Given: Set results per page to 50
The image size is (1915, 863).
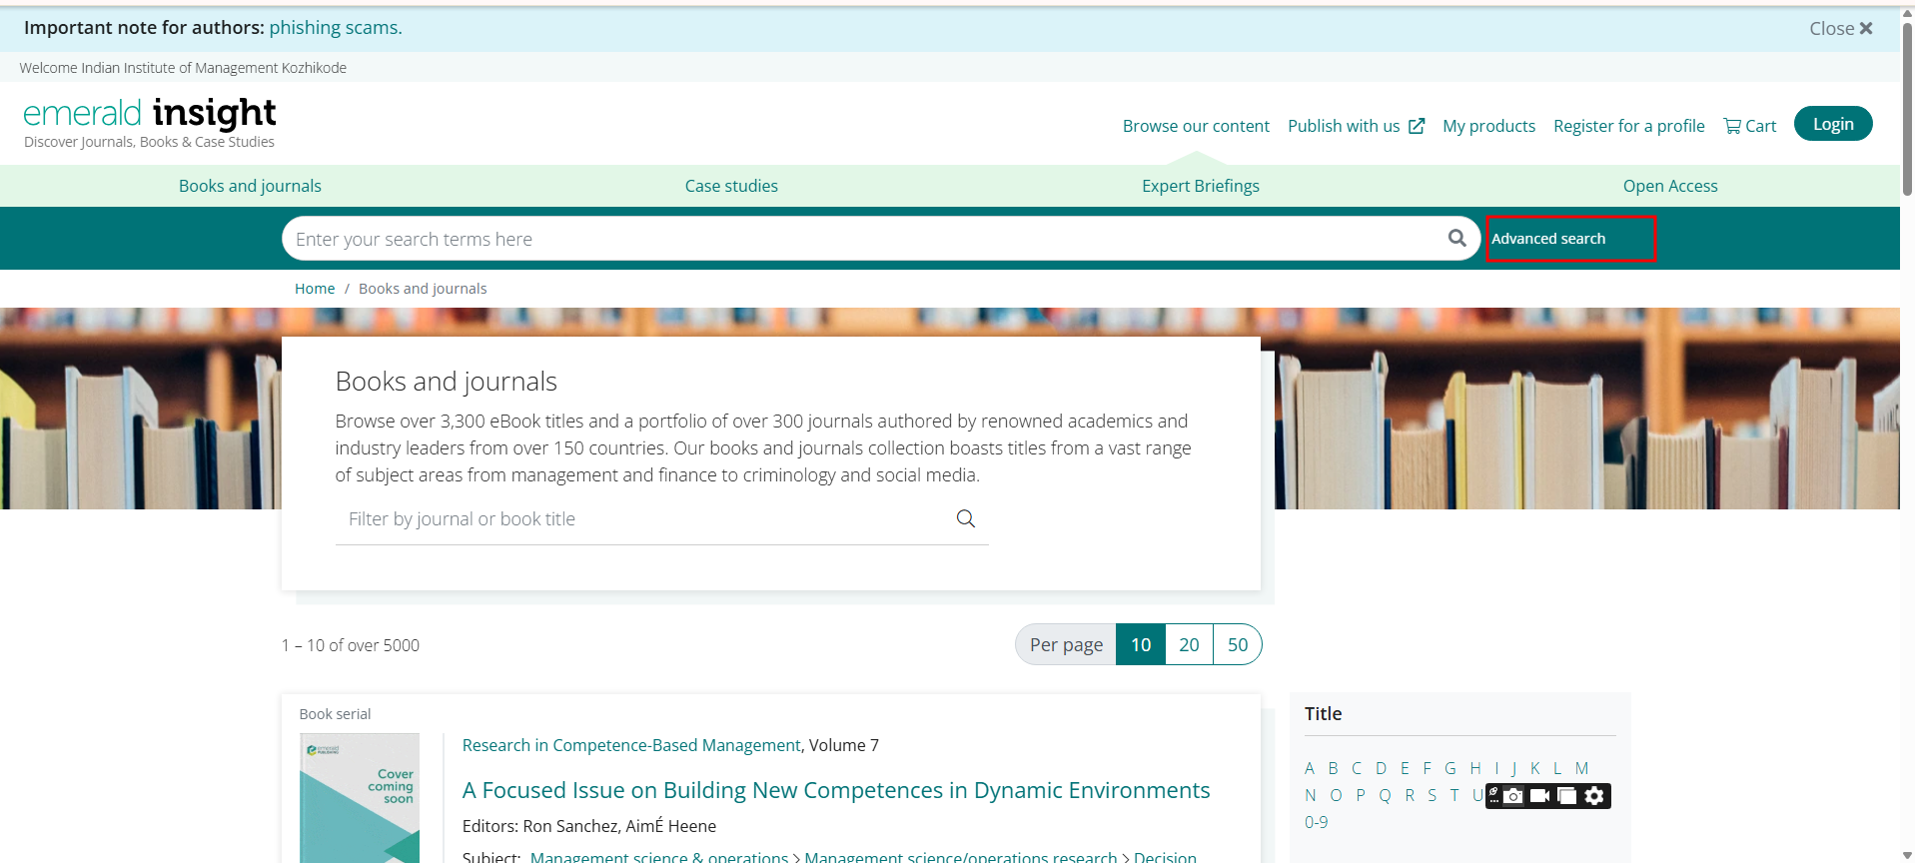Looking at the screenshot, I should click(x=1237, y=645).
